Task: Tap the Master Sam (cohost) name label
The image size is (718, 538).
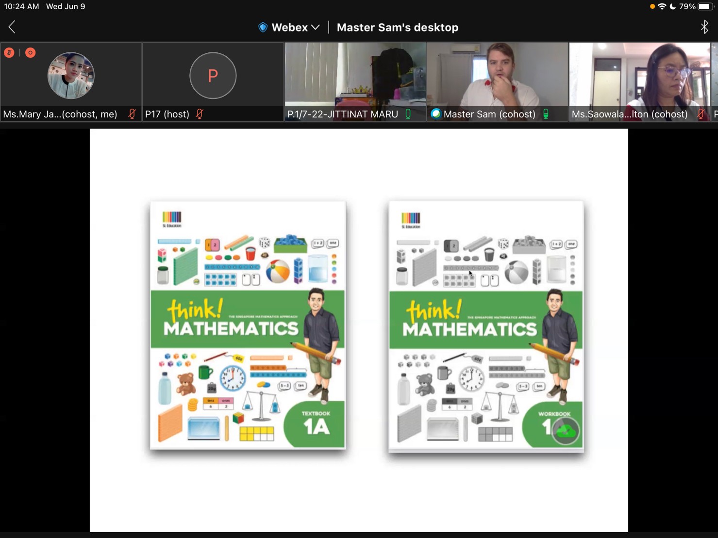Action: [x=489, y=114]
